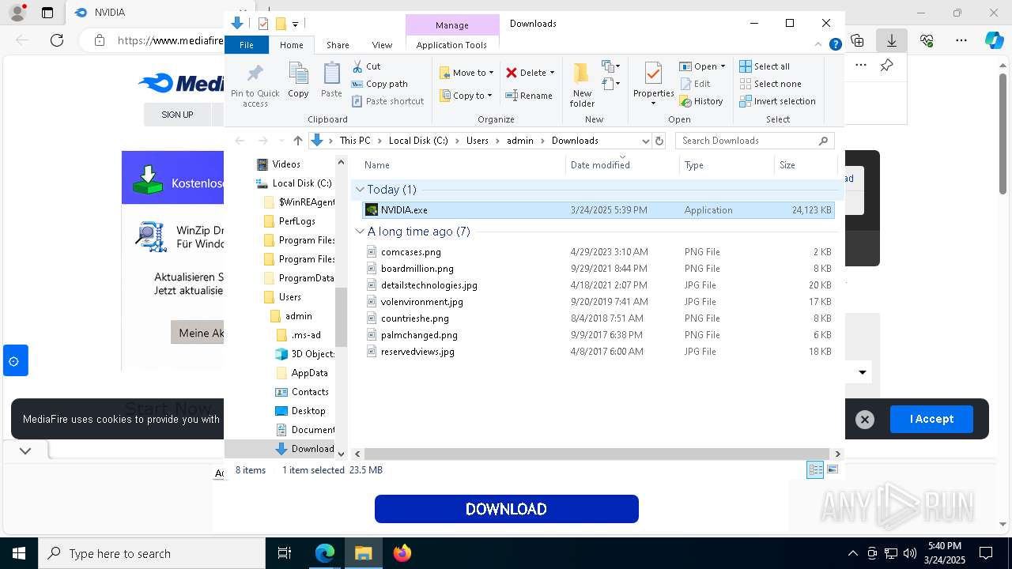Select the volenvironment.jpg file

click(599, 302)
